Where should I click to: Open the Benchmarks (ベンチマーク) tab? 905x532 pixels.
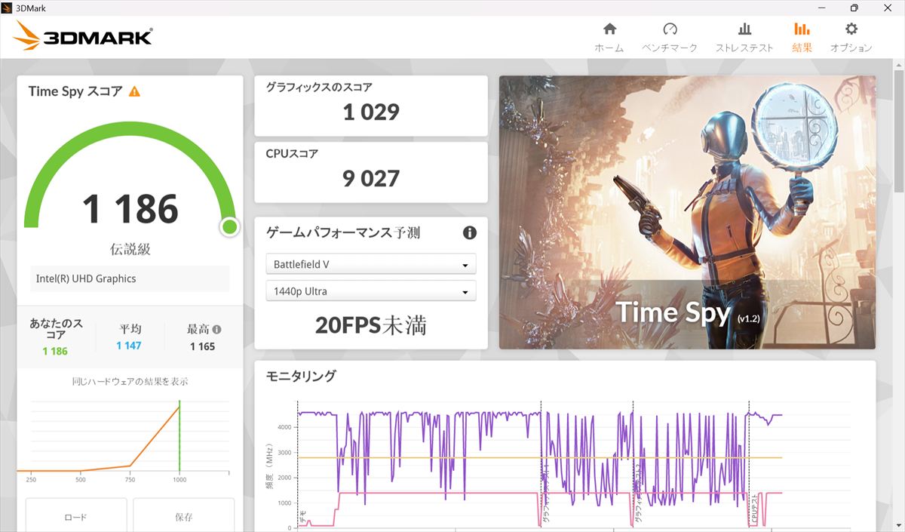coord(670,37)
